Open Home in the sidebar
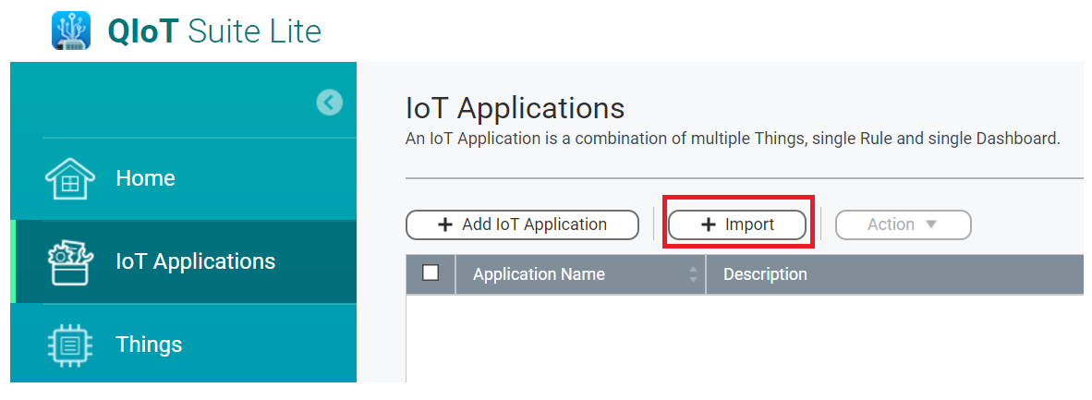 coord(145,178)
